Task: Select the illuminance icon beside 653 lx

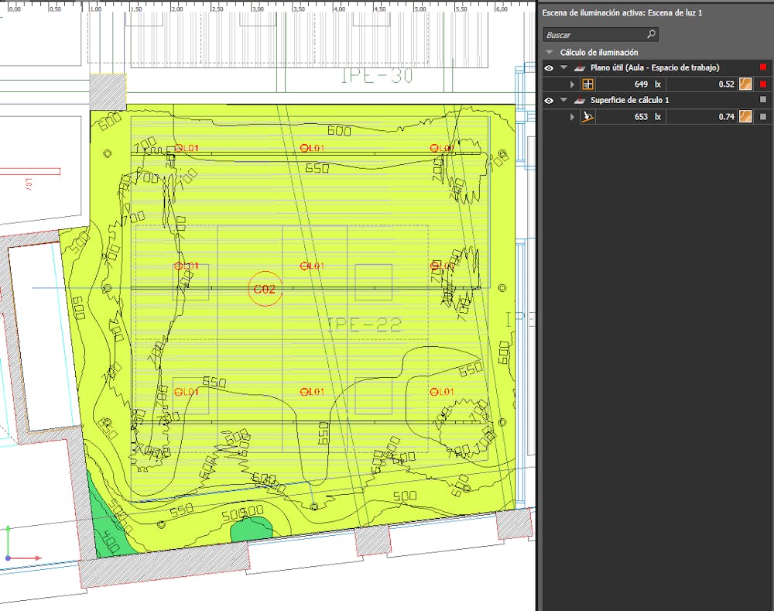Action: pyautogui.click(x=588, y=117)
